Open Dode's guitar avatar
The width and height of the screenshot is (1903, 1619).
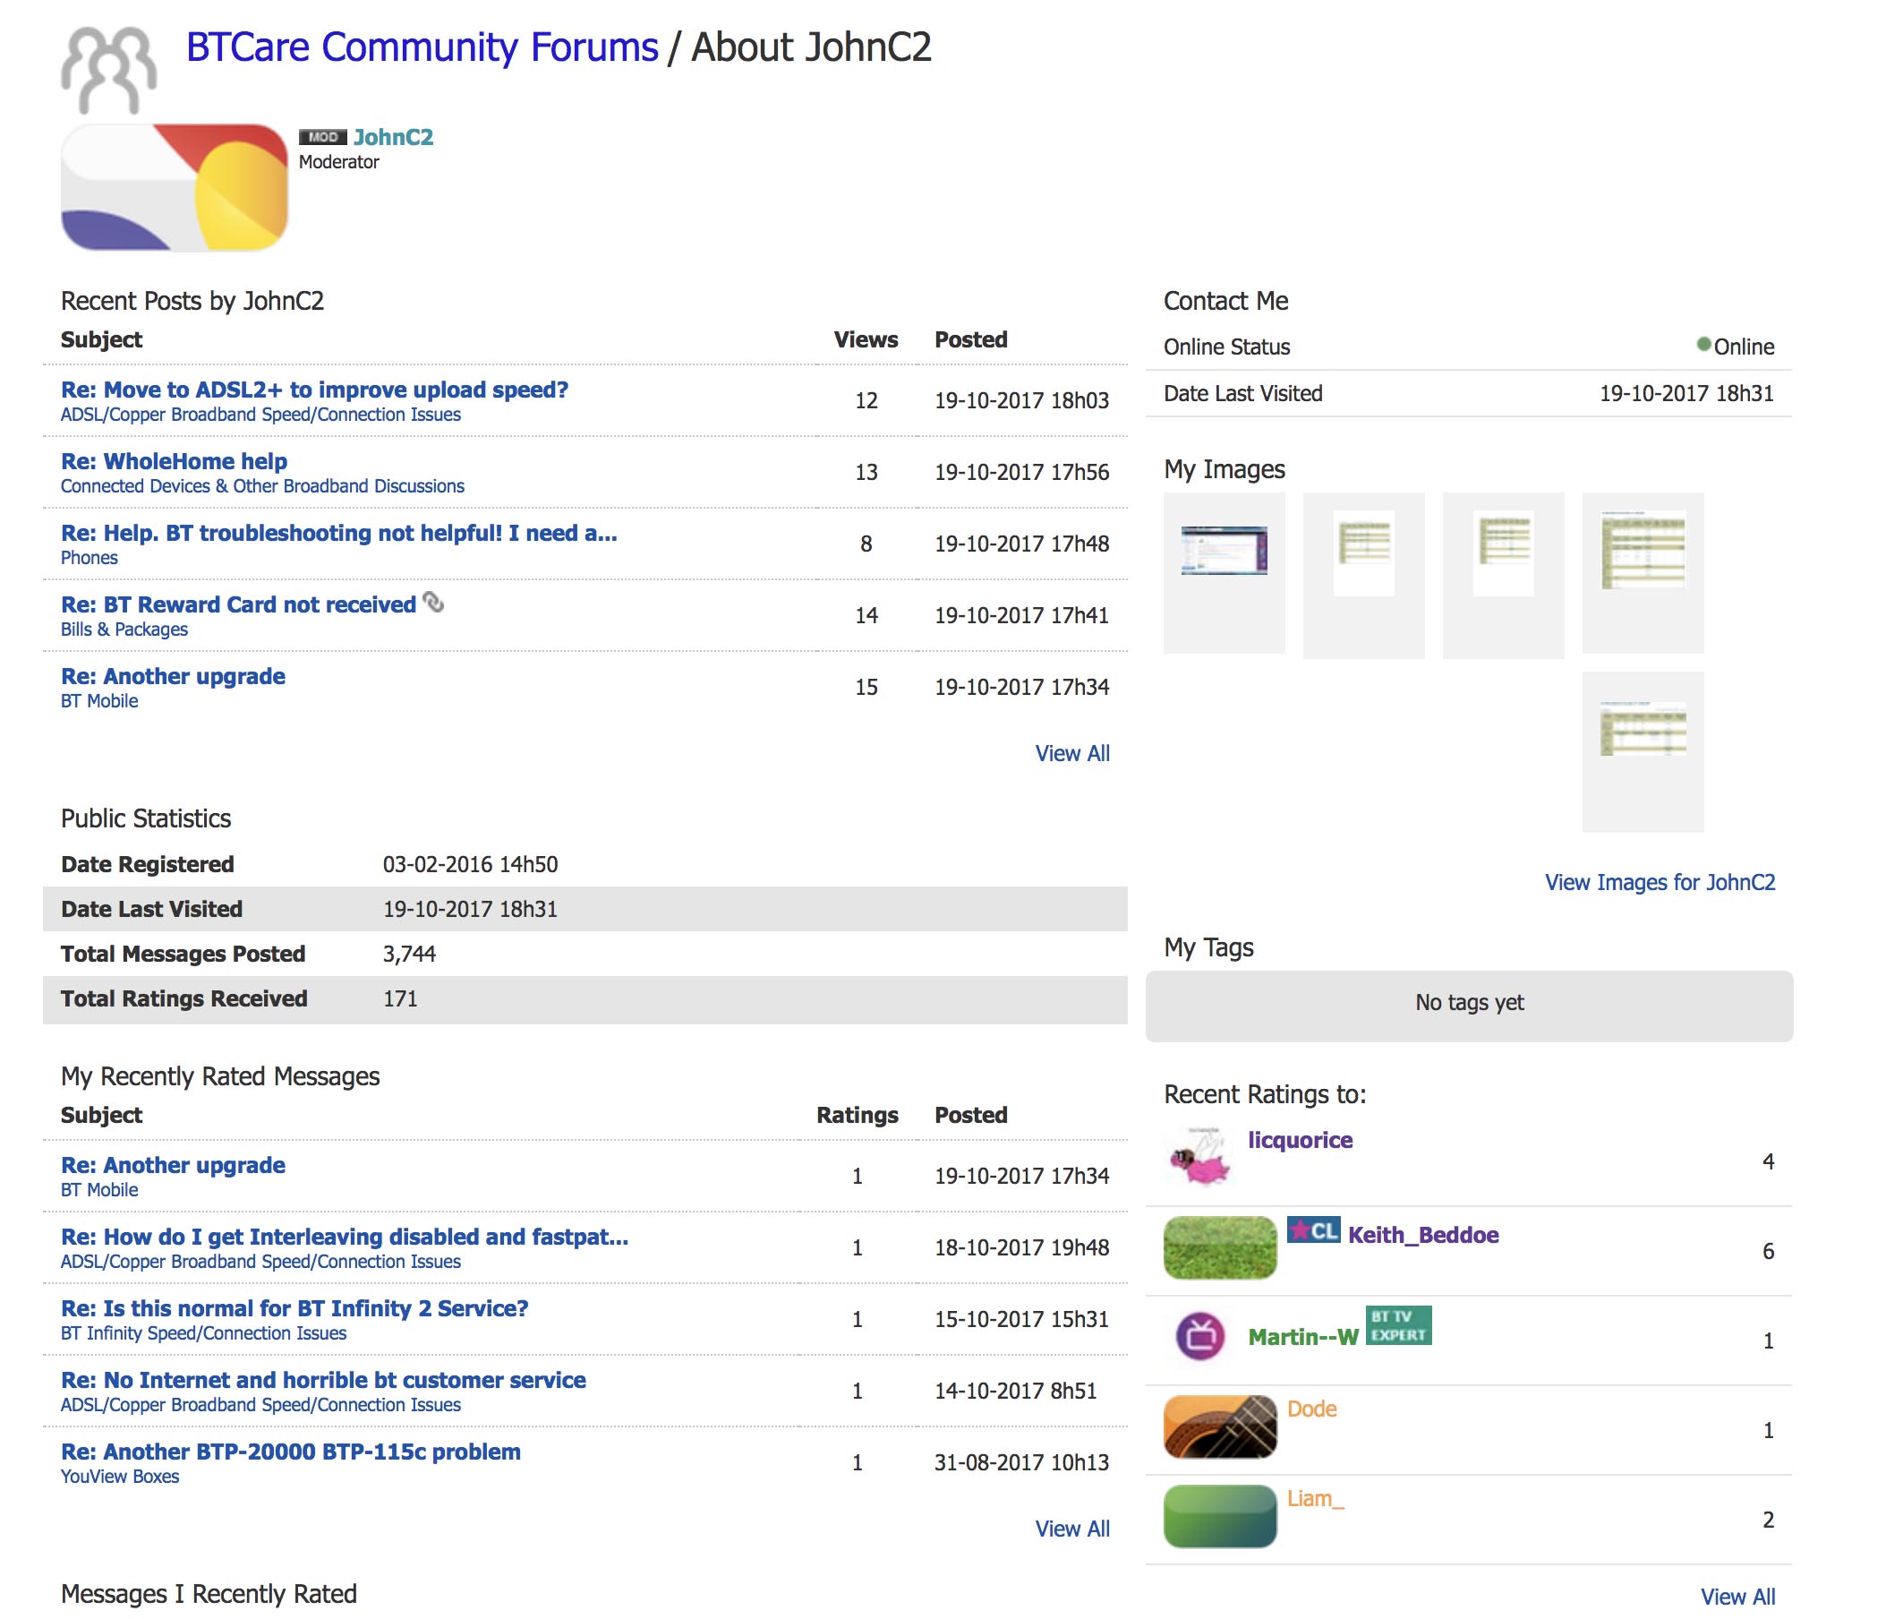[1219, 1426]
